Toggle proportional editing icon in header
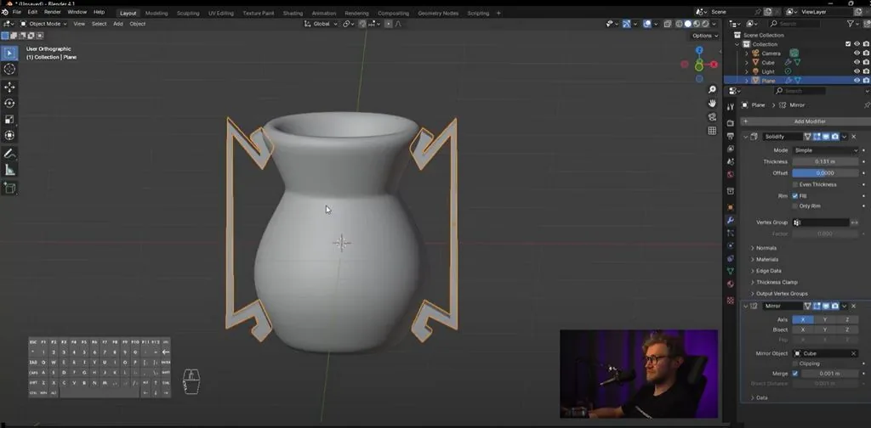871x428 pixels. pyautogui.click(x=388, y=24)
